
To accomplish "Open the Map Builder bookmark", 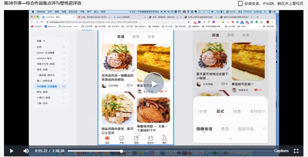I will pyautogui.click(x=68, y=26).
